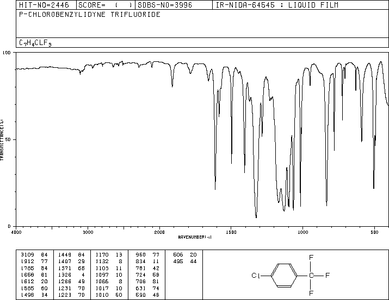The width and height of the screenshot is (389, 300).
Task: Pick the 1010 peak value in table
Action: click(x=102, y=295)
